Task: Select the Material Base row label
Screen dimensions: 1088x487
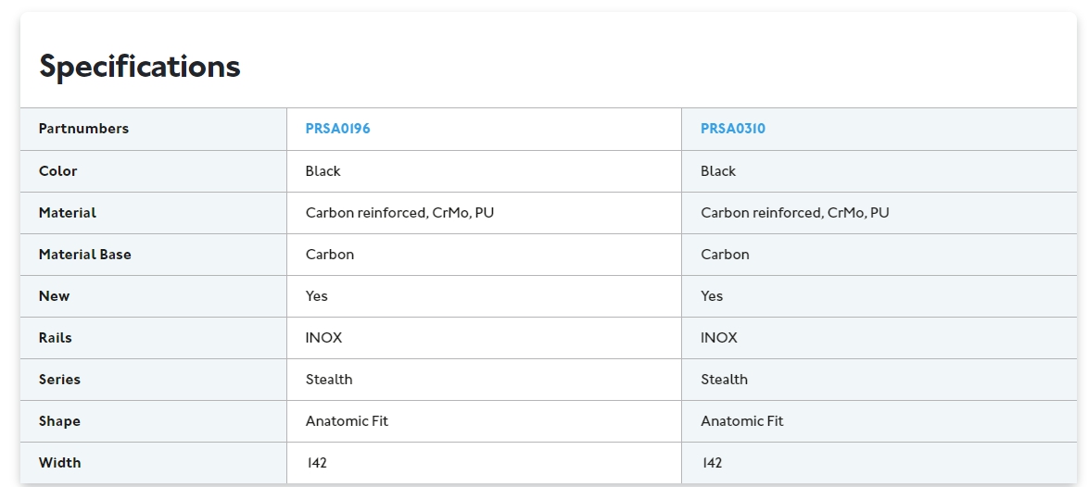Action: (84, 255)
